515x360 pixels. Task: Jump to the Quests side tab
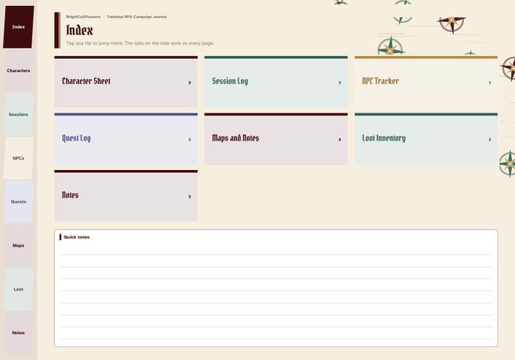pos(18,202)
